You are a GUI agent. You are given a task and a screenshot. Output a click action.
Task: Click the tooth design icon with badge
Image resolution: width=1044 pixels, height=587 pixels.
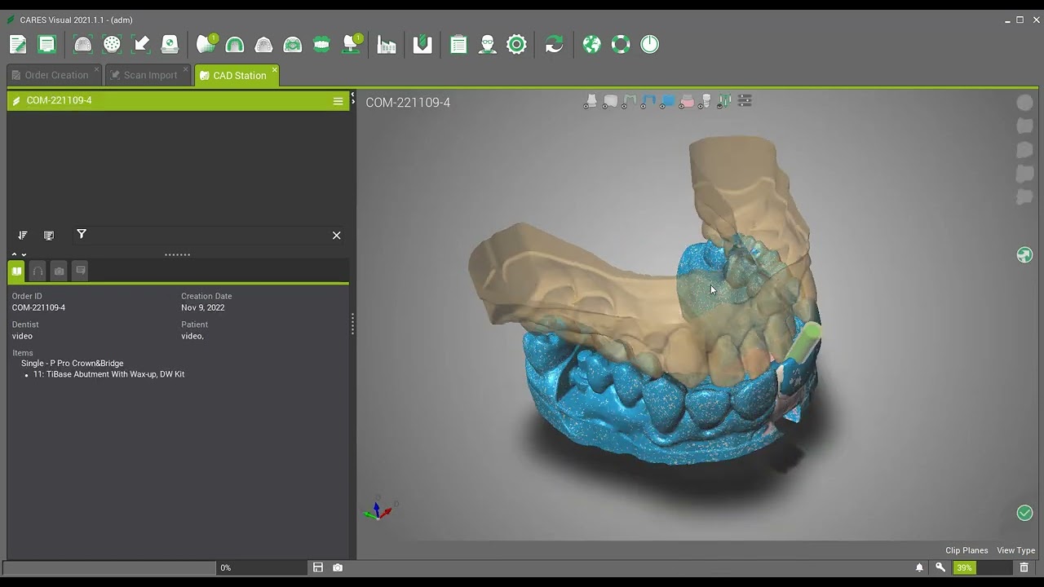207,44
